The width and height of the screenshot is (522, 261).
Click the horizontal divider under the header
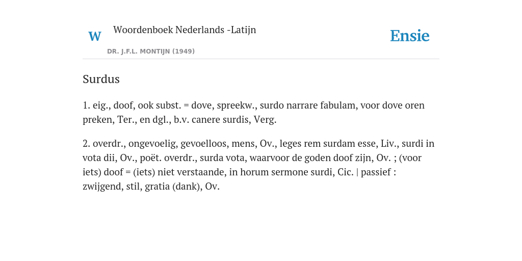click(x=261, y=59)
